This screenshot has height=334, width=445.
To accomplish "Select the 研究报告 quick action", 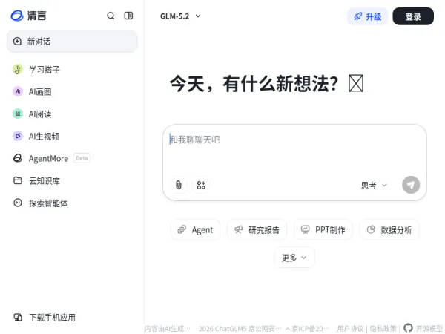I will tap(257, 229).
